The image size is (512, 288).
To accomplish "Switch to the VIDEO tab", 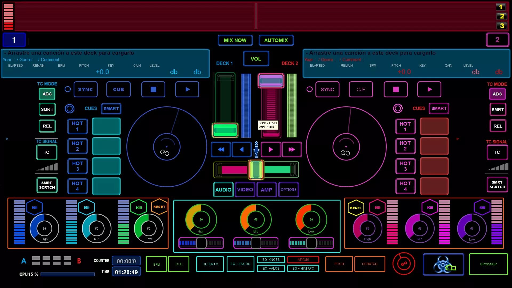I will [245, 190].
